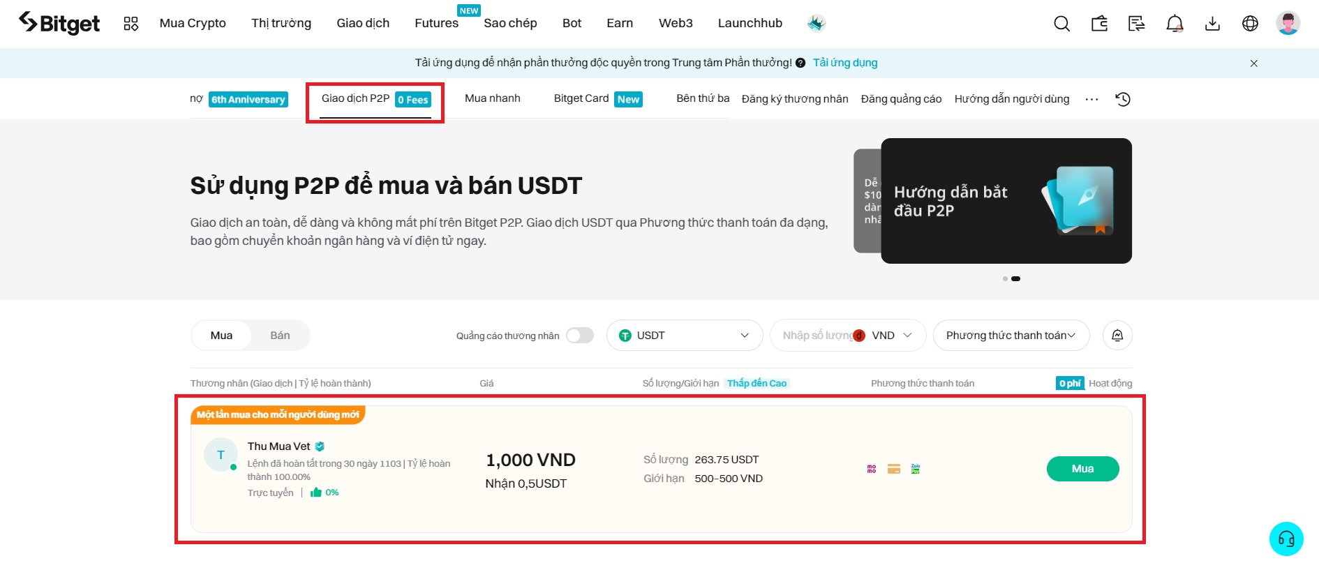Click the first carousel dot indicator
The width and height of the screenshot is (1319, 570).
point(1005,279)
